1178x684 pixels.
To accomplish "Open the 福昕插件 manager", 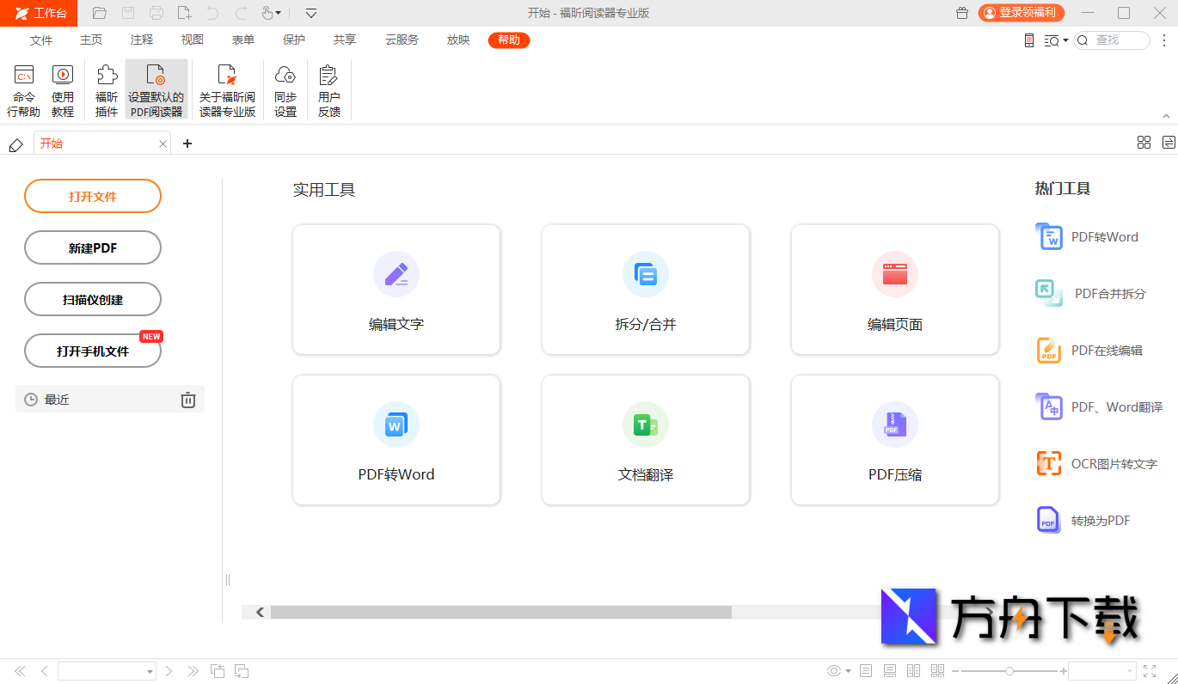I will point(106,89).
